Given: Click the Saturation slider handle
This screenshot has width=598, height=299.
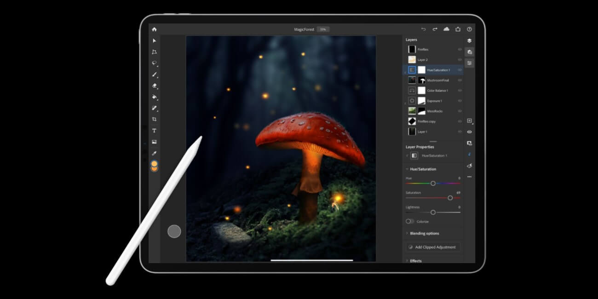Looking at the screenshot, I should pos(450,198).
